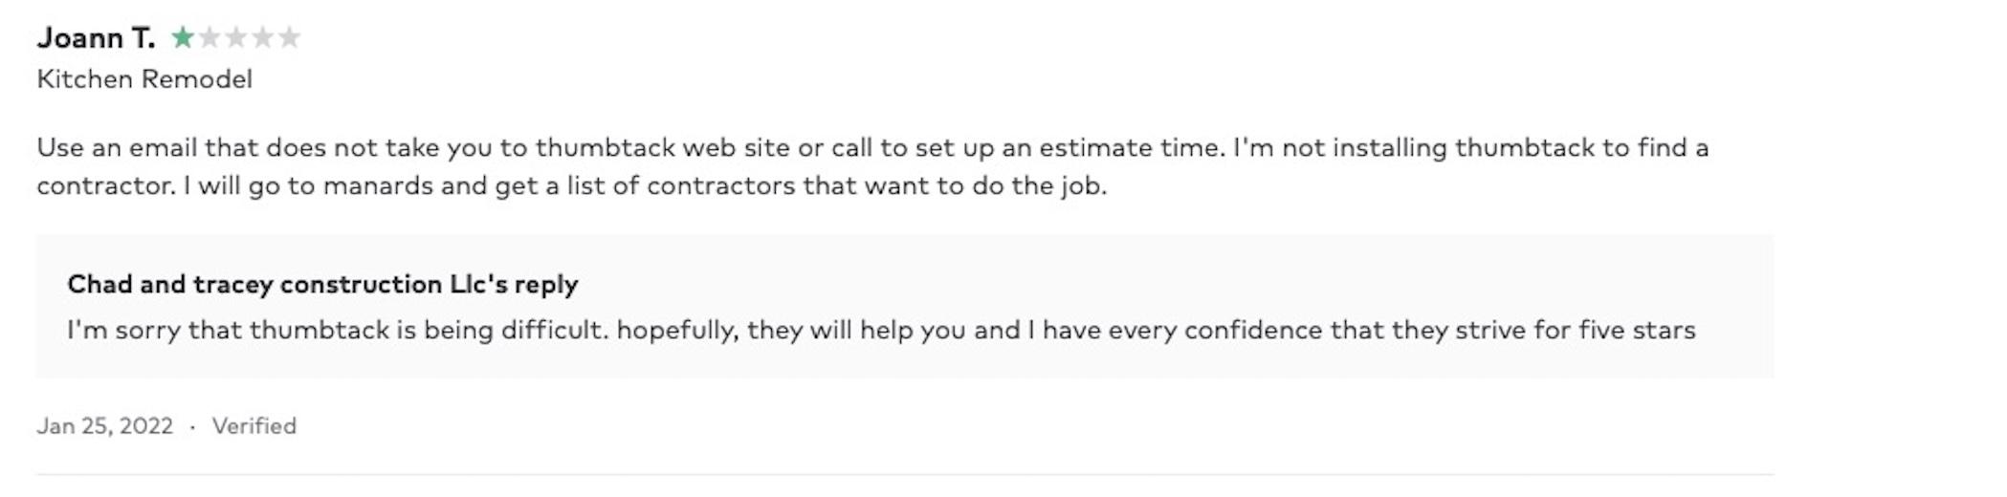This screenshot has height=497, width=2007.
Task: Click the green first rating star
Action: click(x=182, y=38)
